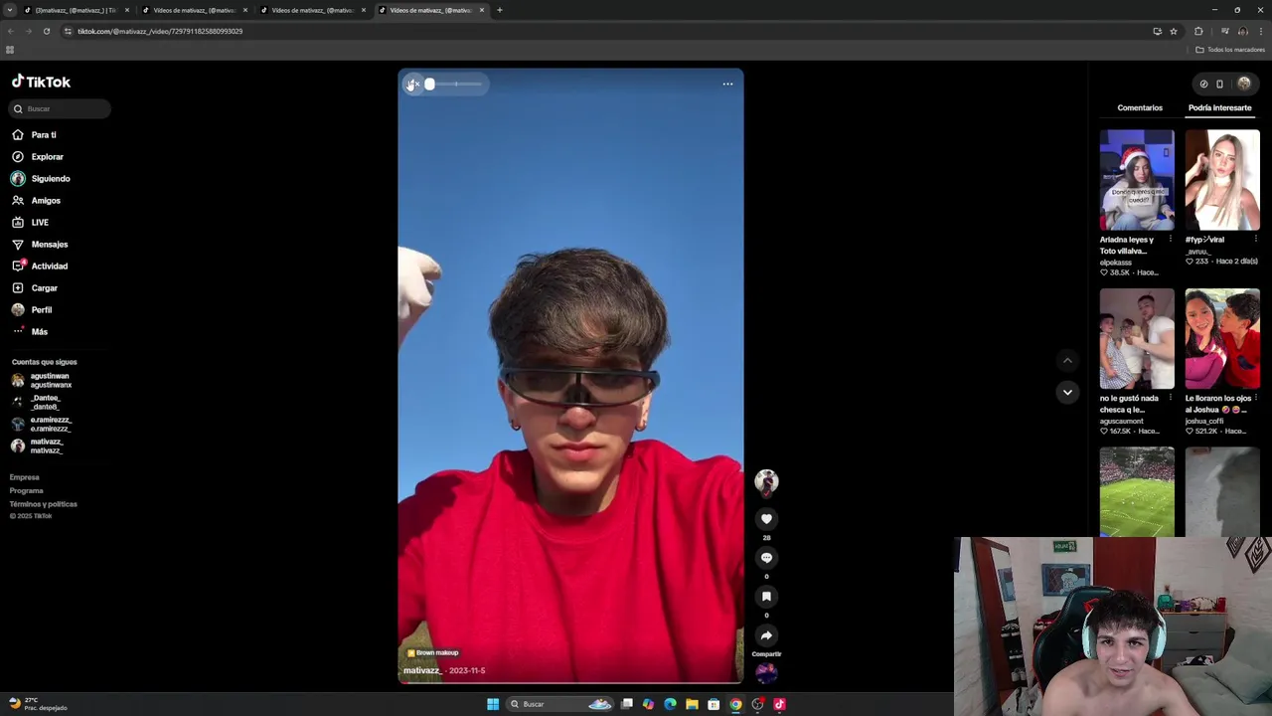Open File Explorer from taskbar
This screenshot has height=716, width=1272.
click(692, 704)
